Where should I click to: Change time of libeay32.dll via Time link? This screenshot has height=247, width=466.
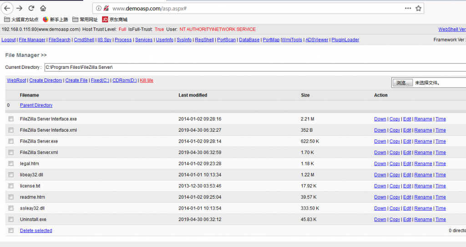pyautogui.click(x=441, y=175)
